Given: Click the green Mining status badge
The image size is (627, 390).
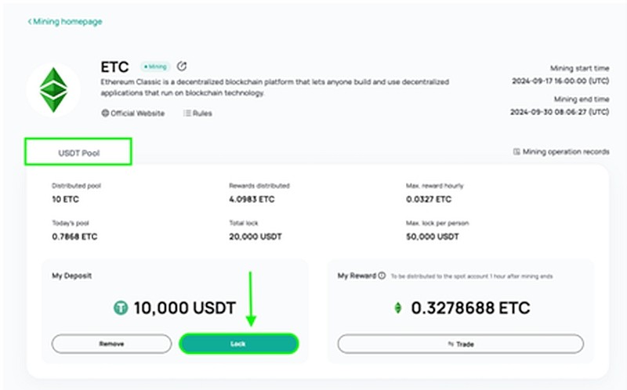Looking at the screenshot, I should (155, 67).
